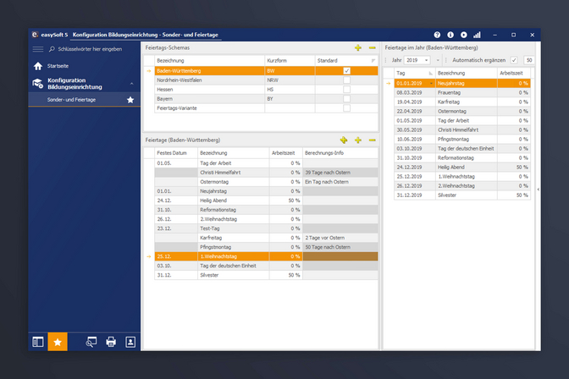Open date dropdown on 01.01.2019 cell

tap(431, 84)
